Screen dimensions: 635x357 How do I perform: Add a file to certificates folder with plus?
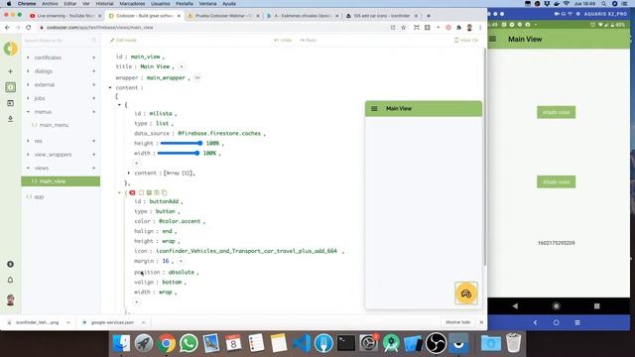(x=94, y=58)
